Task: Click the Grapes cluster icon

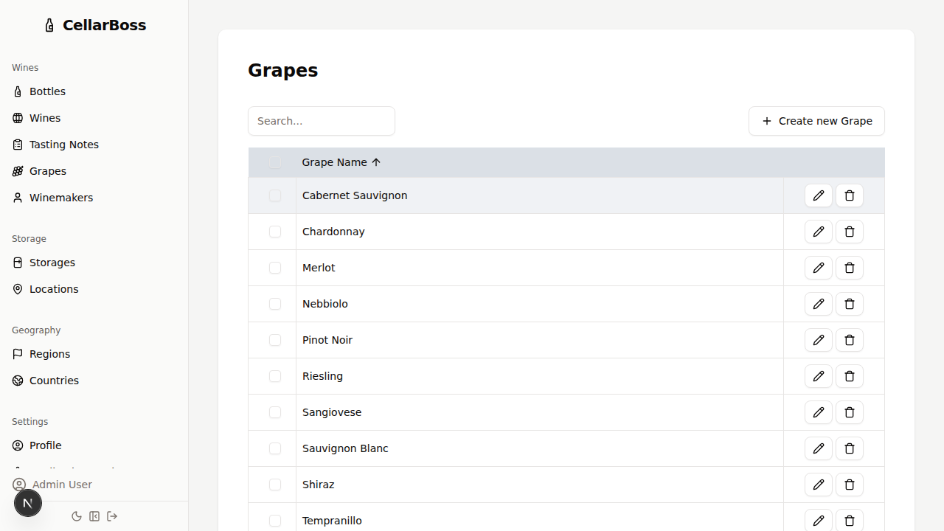Action: [18, 171]
